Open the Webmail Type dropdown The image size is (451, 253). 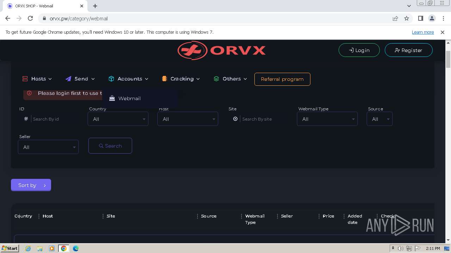coord(327,119)
